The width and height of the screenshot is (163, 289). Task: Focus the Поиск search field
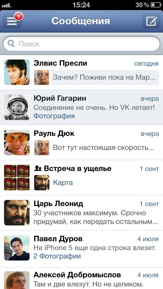pos(81,44)
